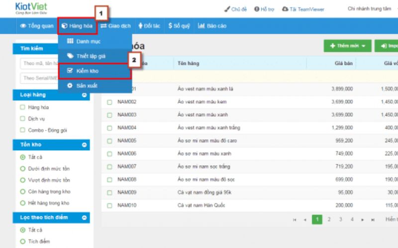Collapse the Lọc theo tích điểm section
The height and width of the screenshot is (248, 398).
coord(84,217)
